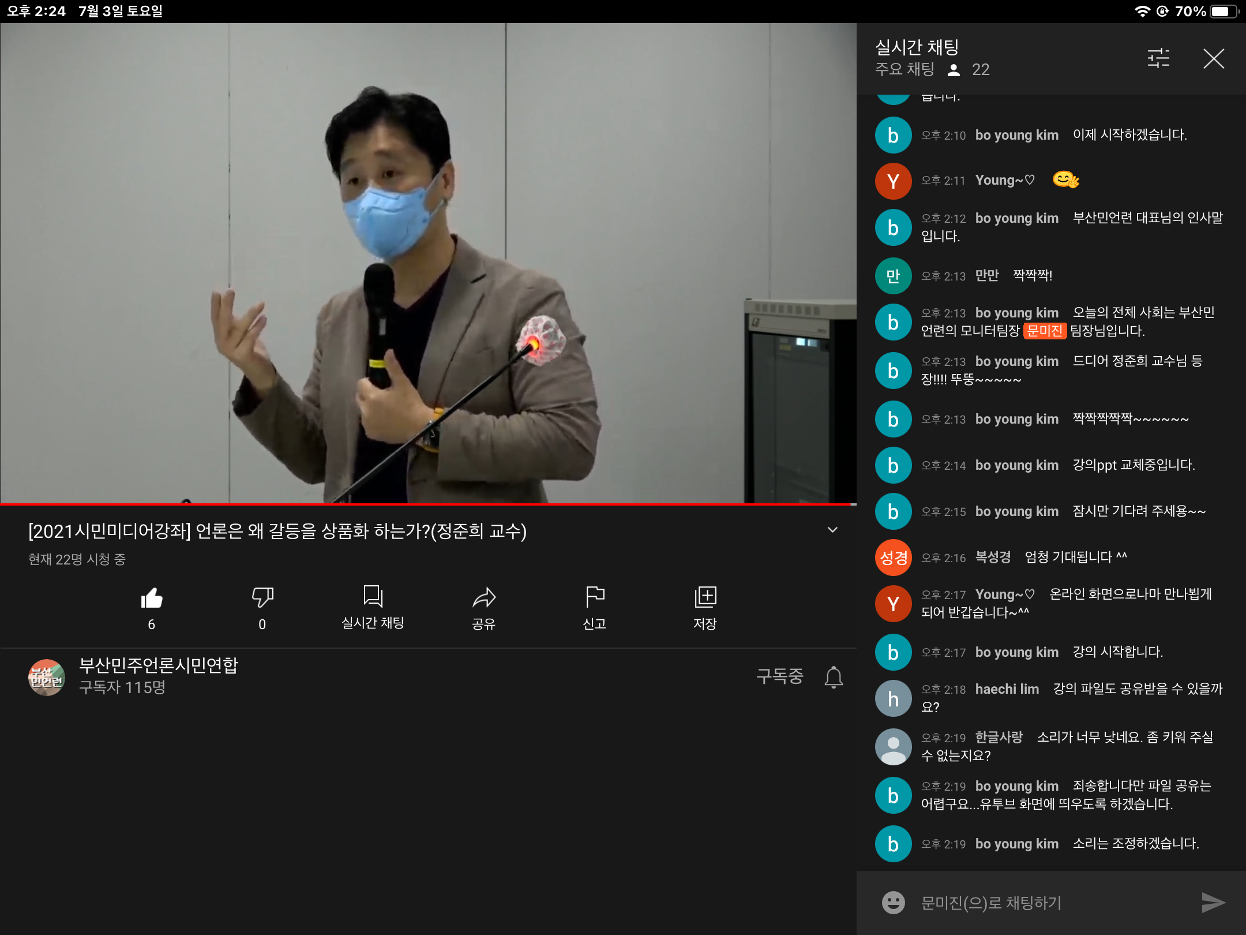This screenshot has width=1246, height=935.
Task: Toggle the 구독중 subscription button
Action: pyautogui.click(x=779, y=676)
